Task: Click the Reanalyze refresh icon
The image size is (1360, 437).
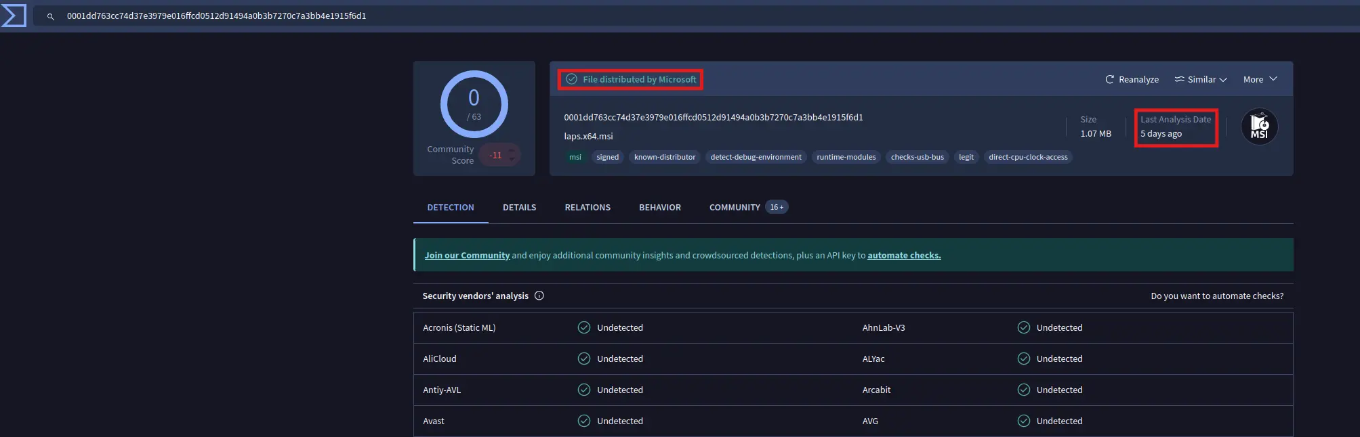Action: click(x=1109, y=80)
